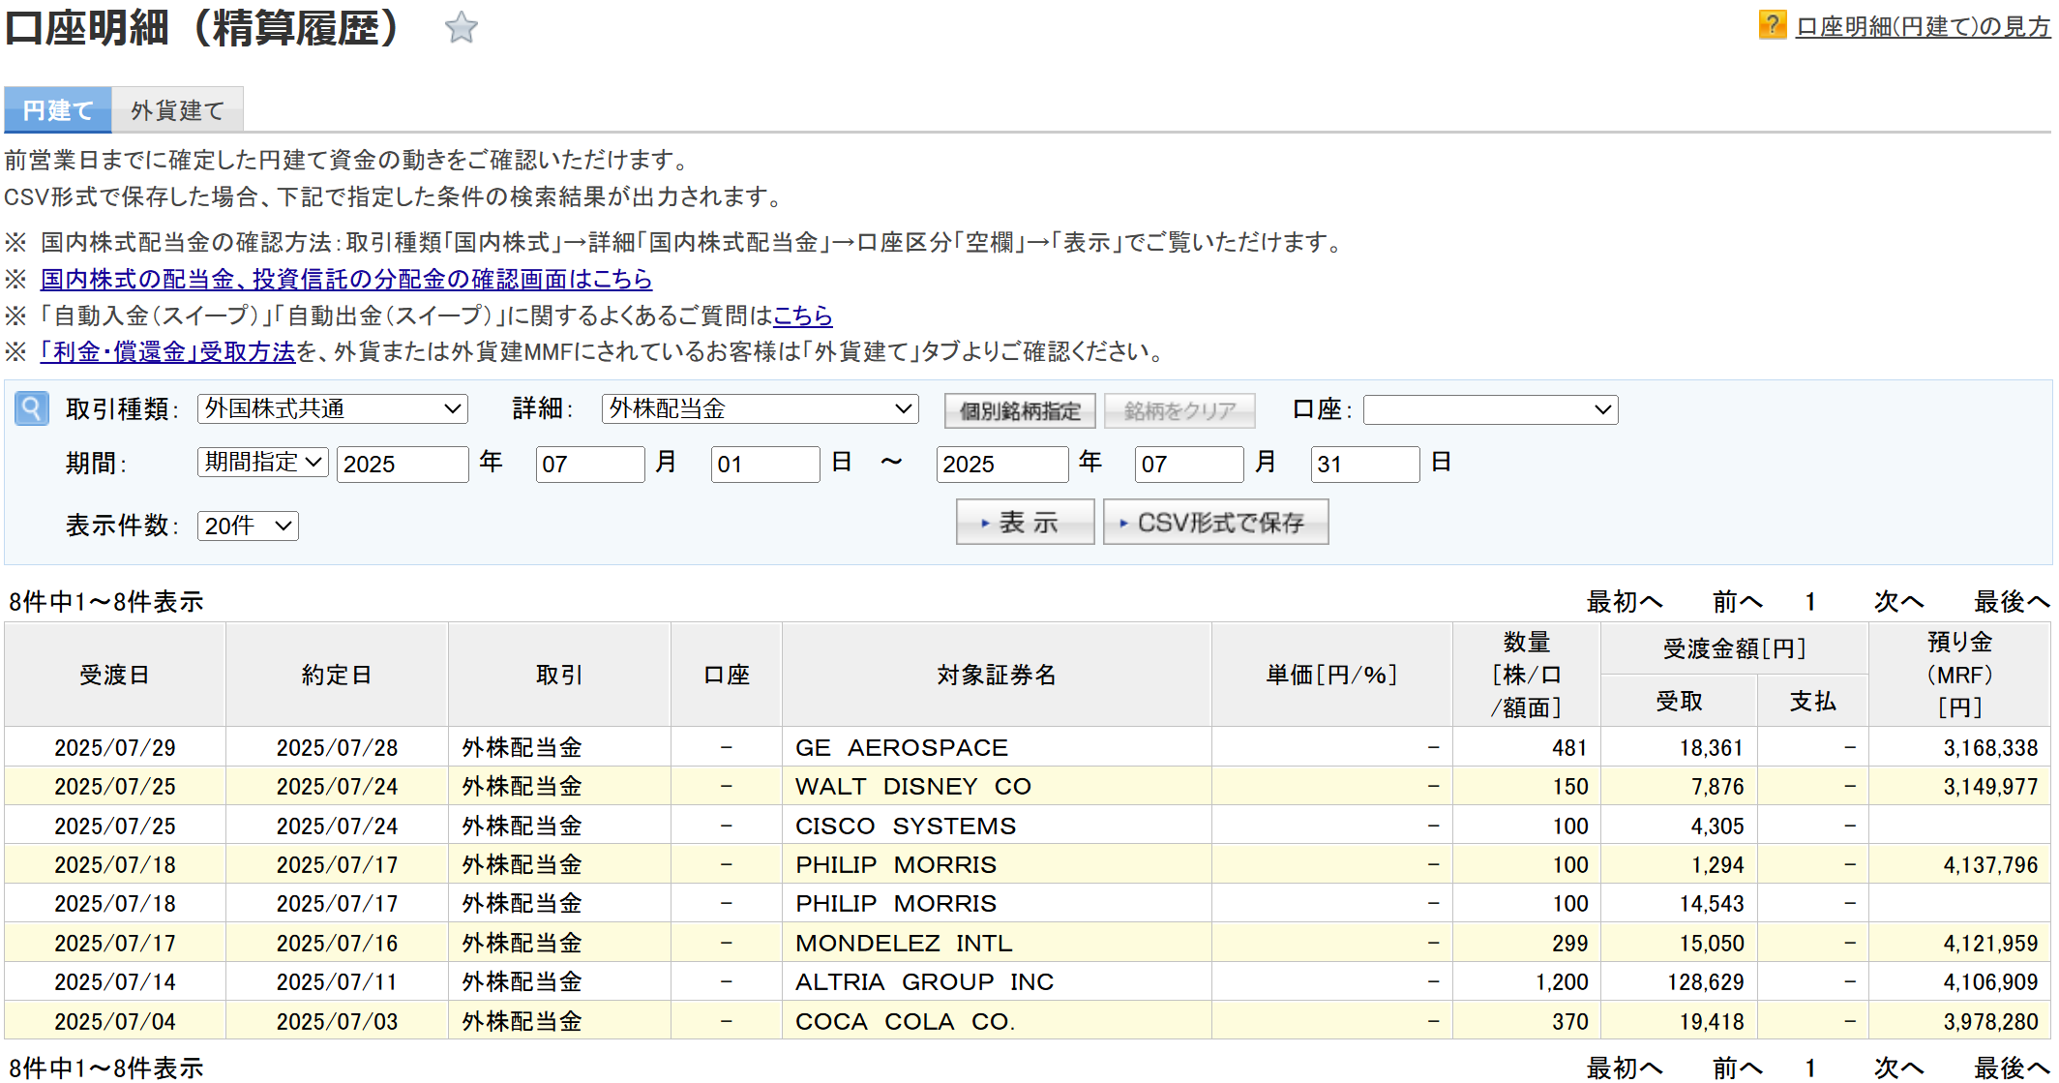Expand the 取引種類 dropdown showing 外国株式共通
This screenshot has width=2059, height=1083.
[x=333, y=408]
